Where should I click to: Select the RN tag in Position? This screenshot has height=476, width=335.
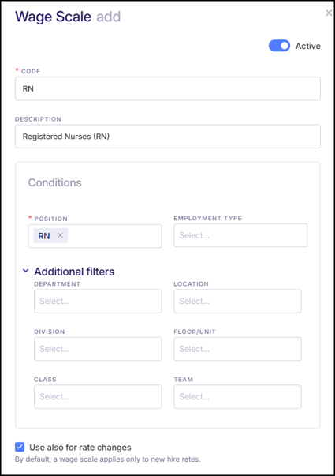(x=44, y=236)
